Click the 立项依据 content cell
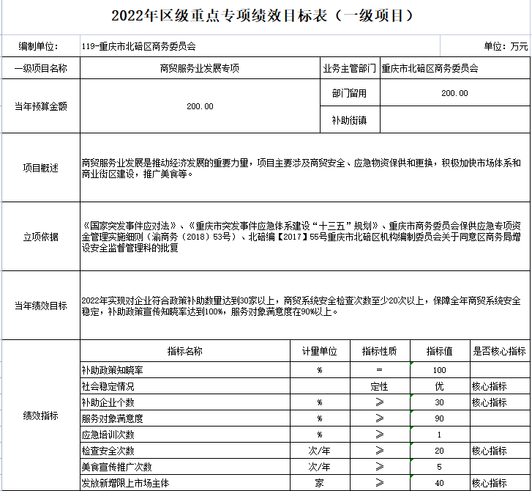This screenshot has height=491, width=532. coord(305,237)
